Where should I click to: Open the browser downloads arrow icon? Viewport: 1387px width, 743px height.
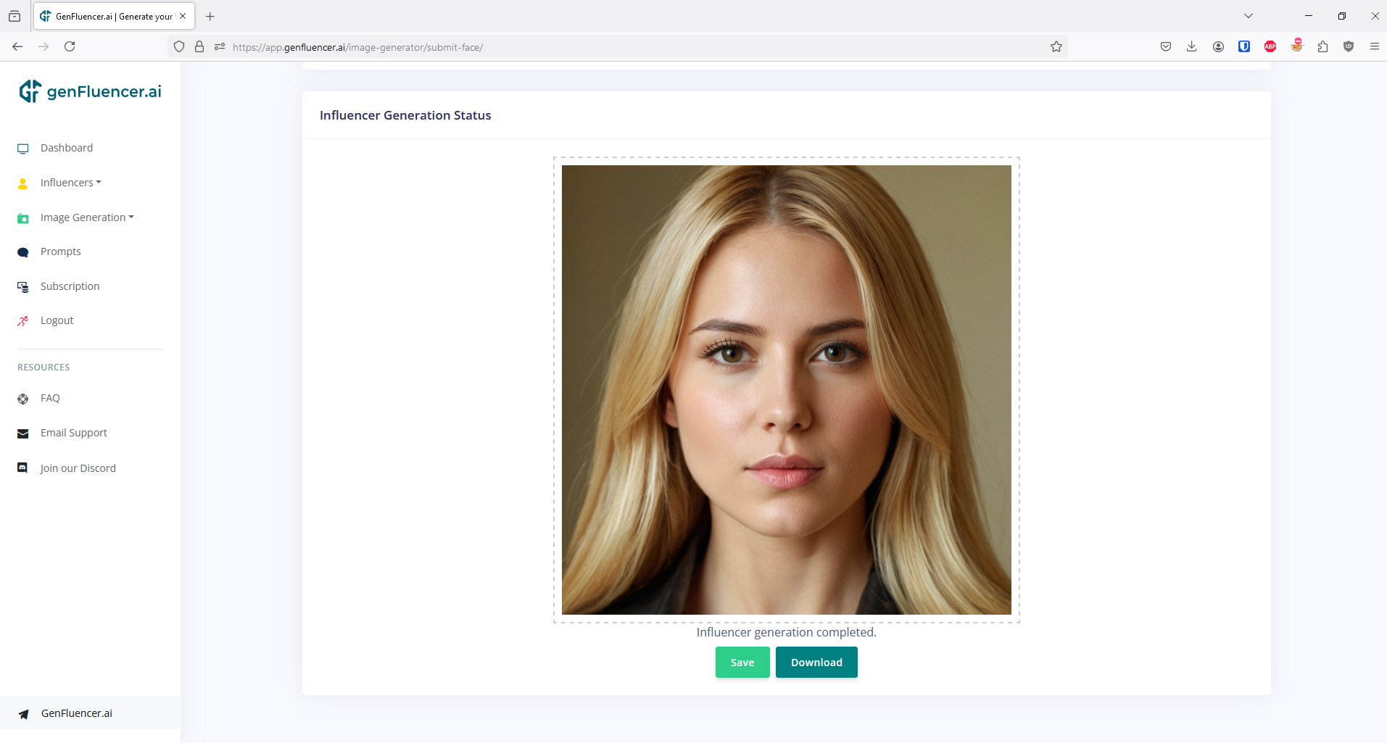pos(1192,46)
